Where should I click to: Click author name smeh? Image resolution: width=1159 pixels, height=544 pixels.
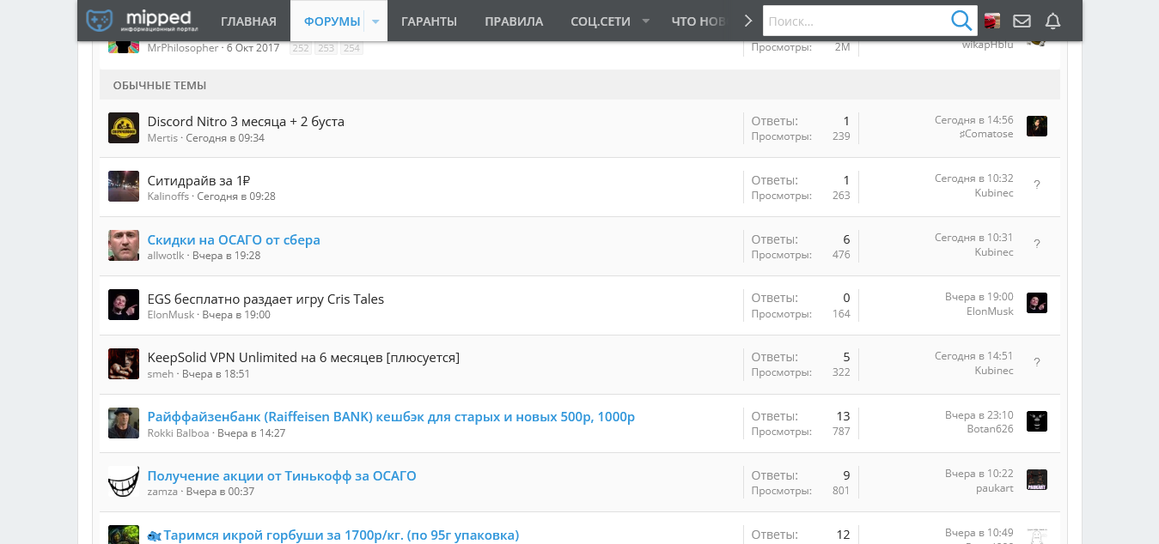(161, 373)
